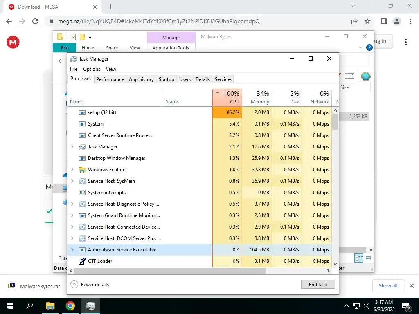Switch to the Details tab

pos(203,79)
